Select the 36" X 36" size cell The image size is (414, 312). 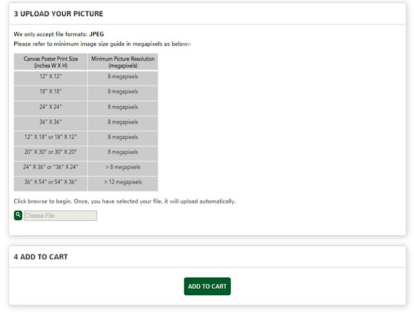coord(50,122)
